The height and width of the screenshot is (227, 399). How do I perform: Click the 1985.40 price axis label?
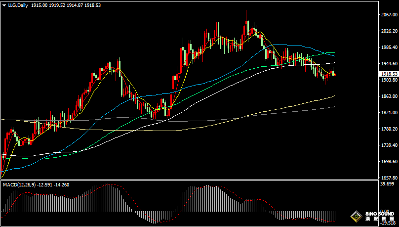click(x=388, y=47)
